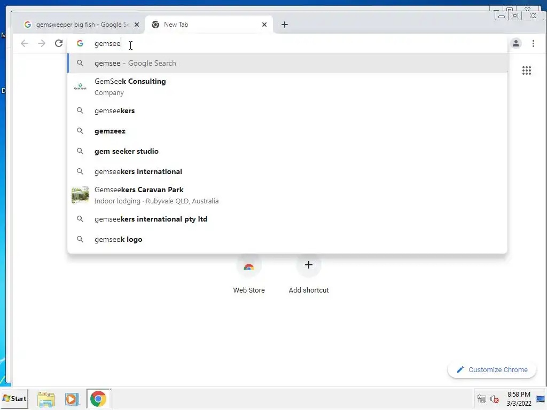Viewport: 547px width, 410px height.
Task: Minimize the Chrome window
Action: pyautogui.click(x=501, y=15)
